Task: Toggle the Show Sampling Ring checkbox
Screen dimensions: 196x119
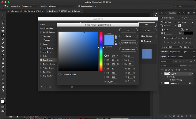Action: pos(79,6)
